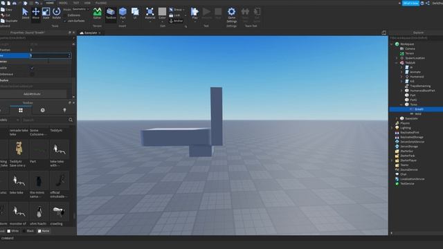Click the Play test button
Viewport: 443px width, 249px height.
(x=195, y=13)
